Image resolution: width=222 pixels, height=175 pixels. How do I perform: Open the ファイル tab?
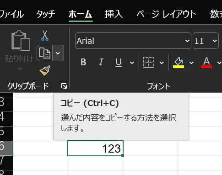click(x=11, y=14)
